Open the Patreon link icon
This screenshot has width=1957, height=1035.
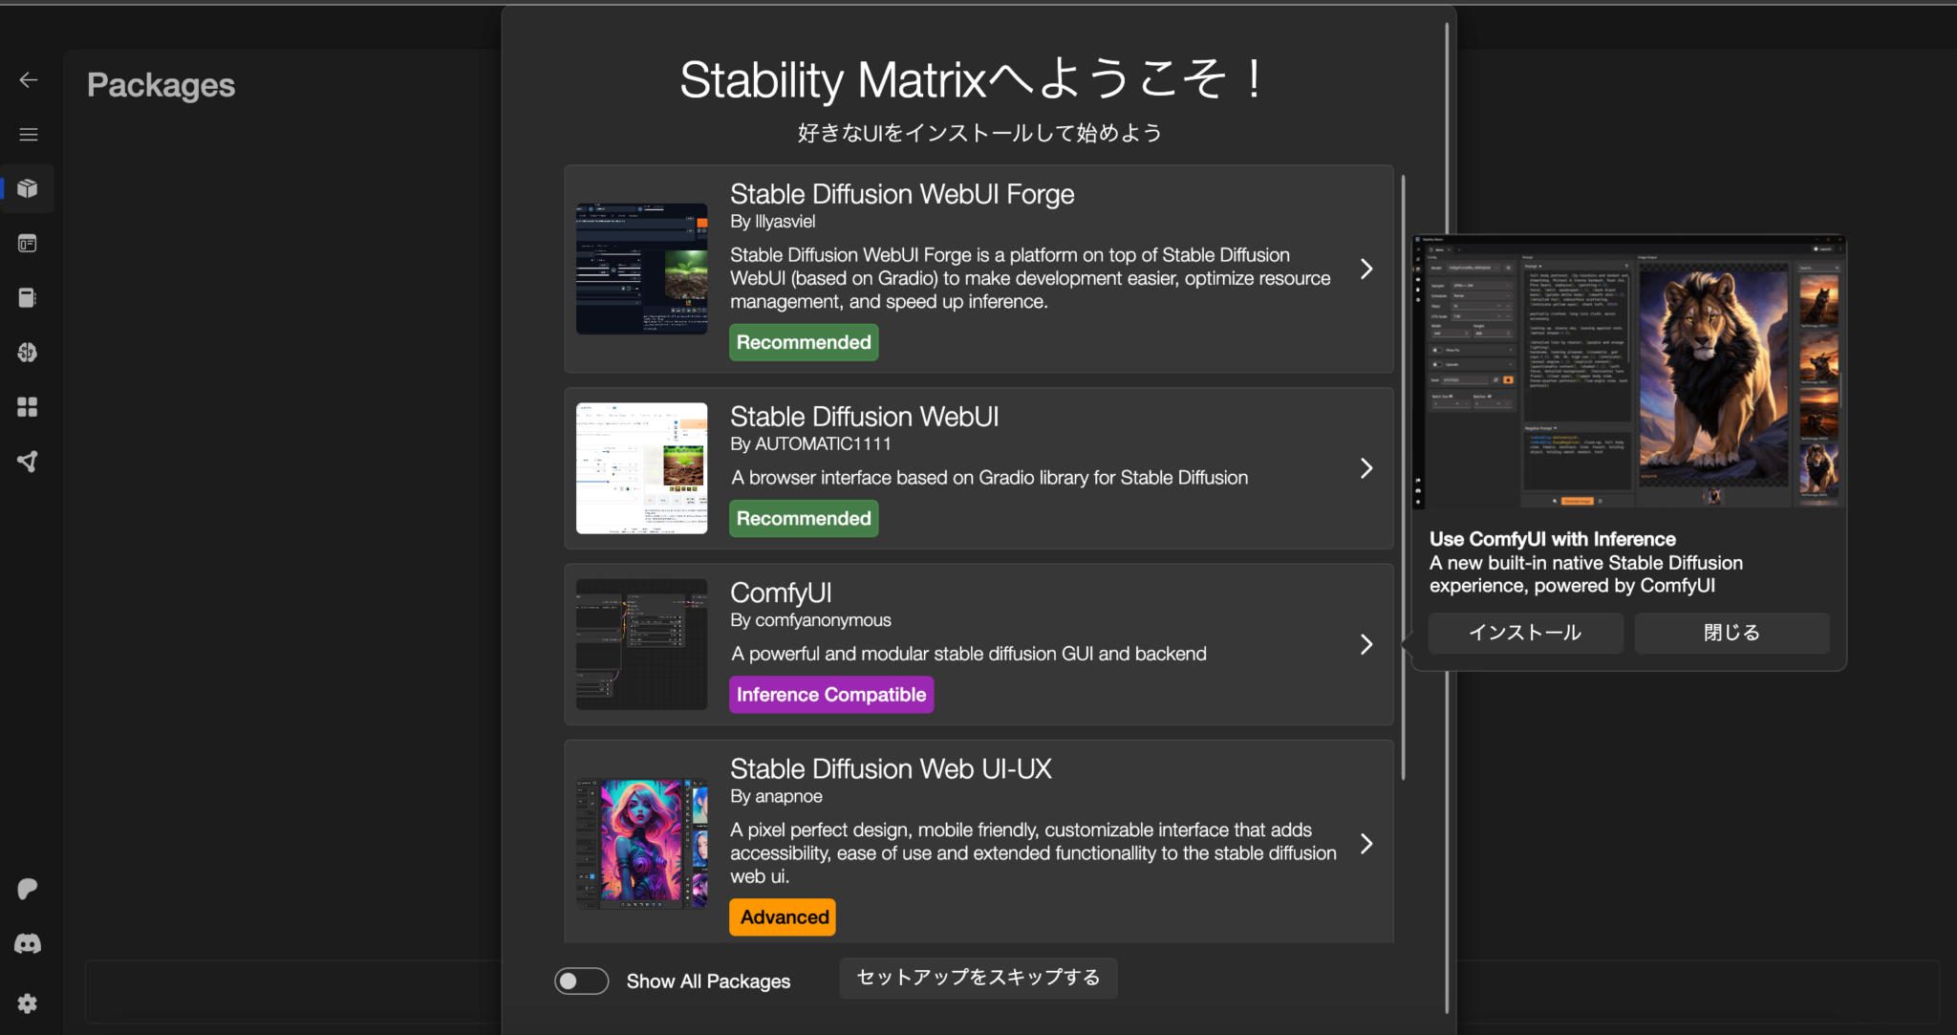click(28, 889)
